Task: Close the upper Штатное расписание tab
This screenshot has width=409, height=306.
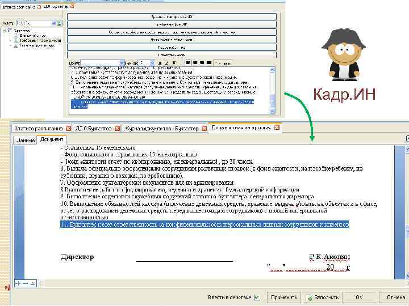Action: coord(39,7)
